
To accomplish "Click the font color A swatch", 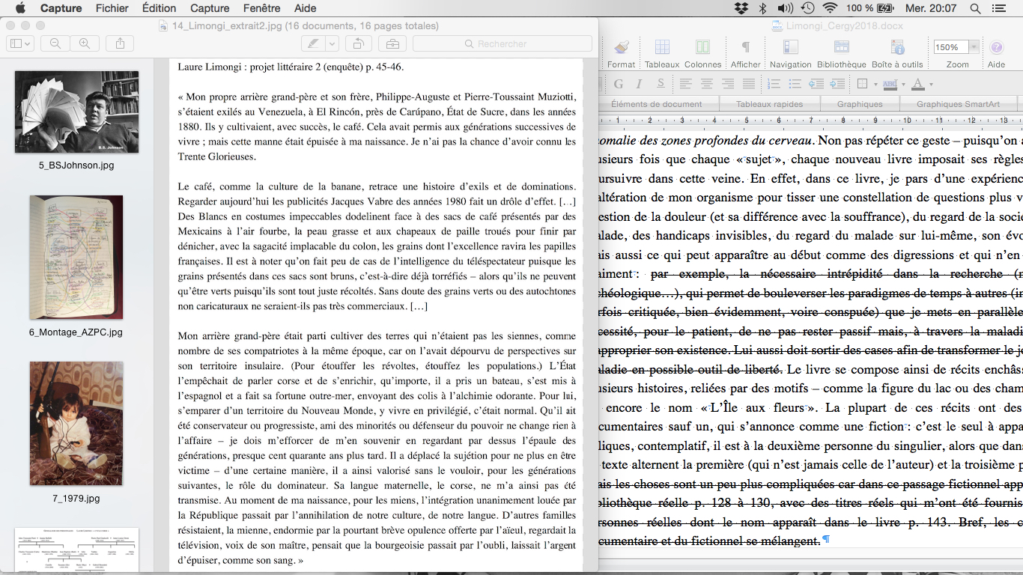I will coord(918,84).
